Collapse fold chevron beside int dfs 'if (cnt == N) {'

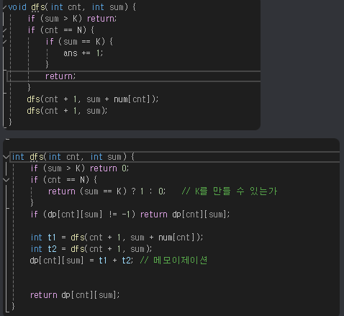6,180
